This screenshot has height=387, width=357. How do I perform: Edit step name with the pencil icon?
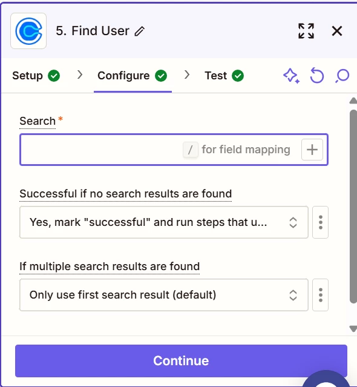pos(140,31)
